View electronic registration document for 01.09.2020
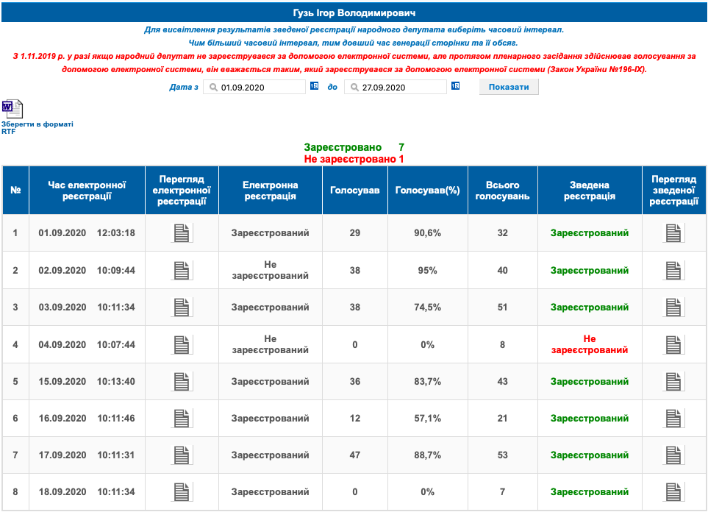708x512 pixels. [x=182, y=233]
